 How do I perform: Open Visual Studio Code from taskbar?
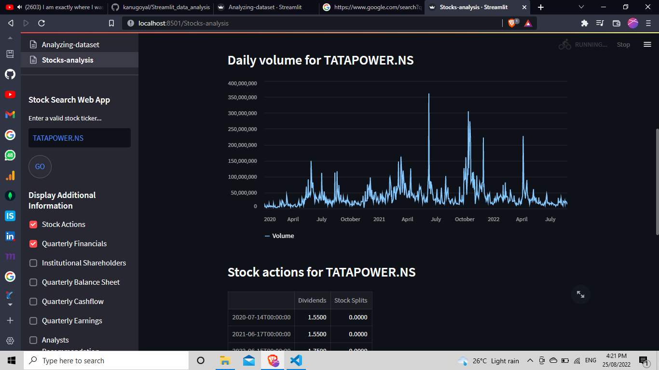point(296,360)
